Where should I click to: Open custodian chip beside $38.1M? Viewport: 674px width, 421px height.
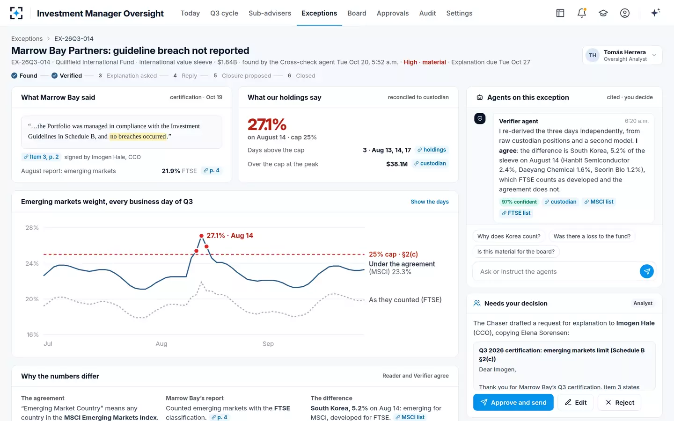click(x=430, y=163)
